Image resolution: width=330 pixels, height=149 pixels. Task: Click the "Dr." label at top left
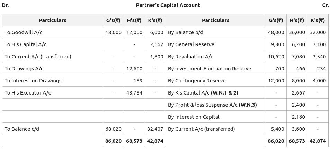pyautogui.click(x=5, y=5)
